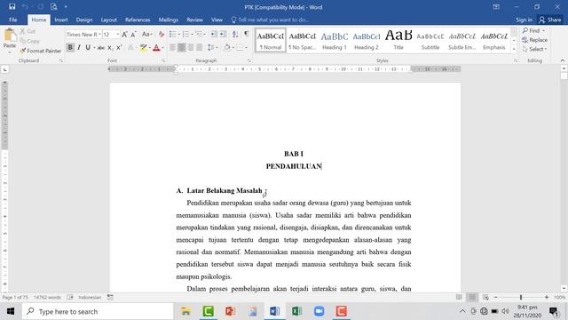568x320 pixels.
Task: Click the Replace button
Action: click(x=534, y=40)
